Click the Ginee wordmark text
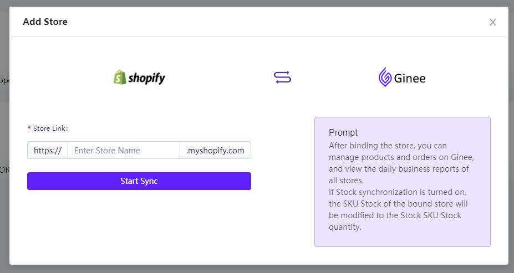This screenshot has width=514, height=273. (x=410, y=78)
